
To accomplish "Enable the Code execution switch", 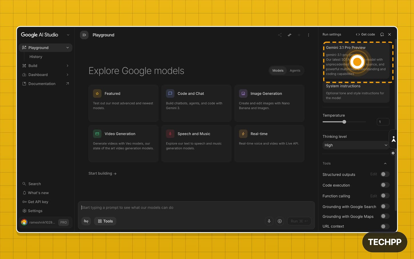I will [x=385, y=185].
